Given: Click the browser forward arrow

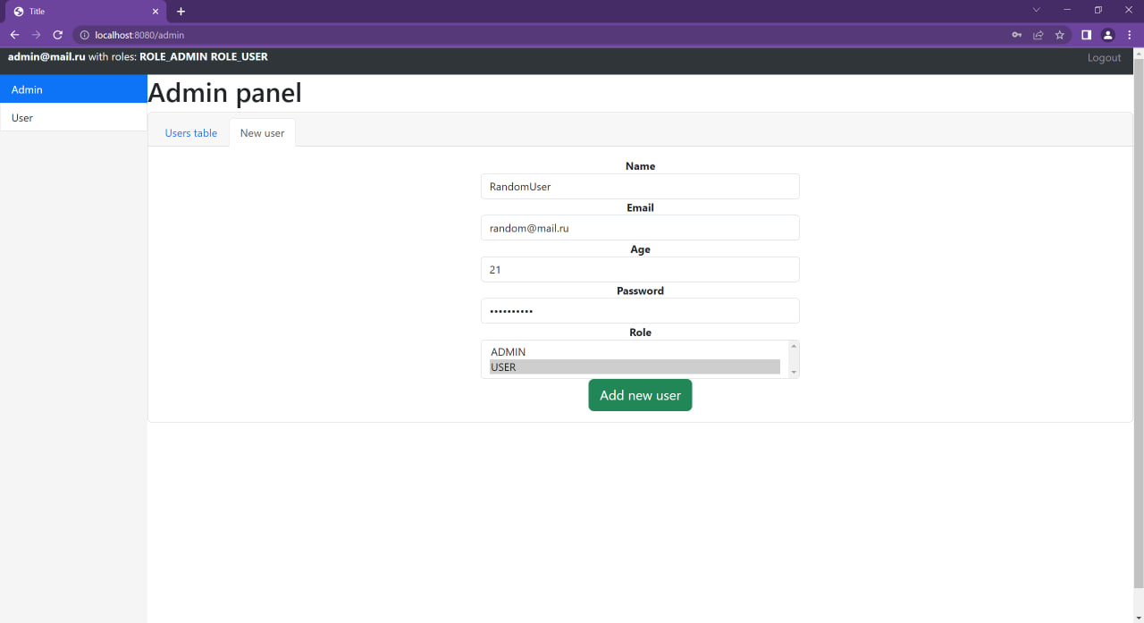Looking at the screenshot, I should click(36, 35).
